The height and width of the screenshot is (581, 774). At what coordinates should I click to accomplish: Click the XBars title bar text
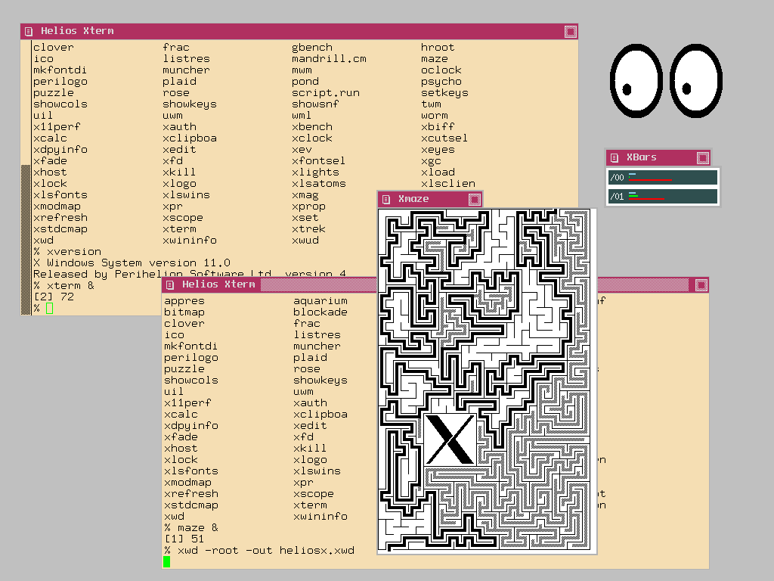(641, 157)
